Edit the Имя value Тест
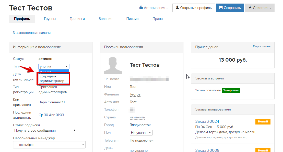The width and height of the screenshot is (283, 152). pos(133,87)
